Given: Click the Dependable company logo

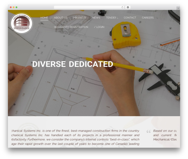Looking at the screenshot, I should (21, 23).
